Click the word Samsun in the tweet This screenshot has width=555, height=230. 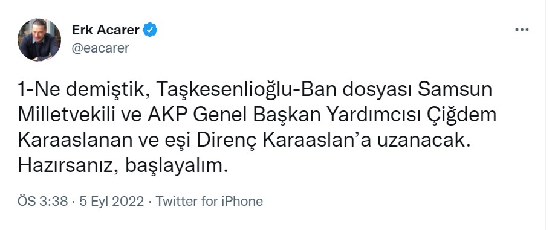click(455, 91)
